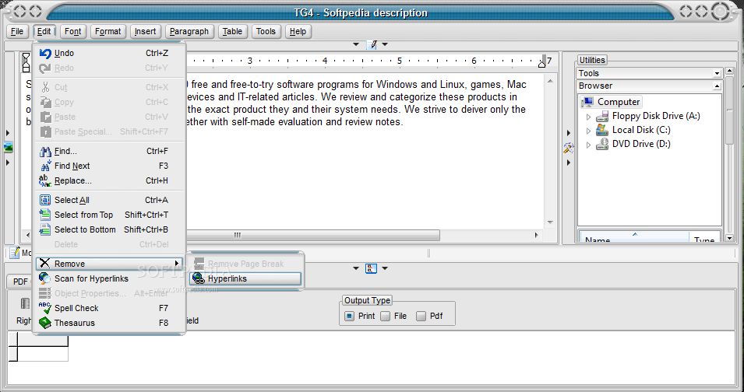Click the Remove X icon

45,263
